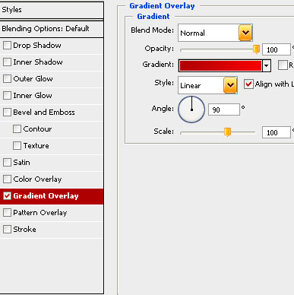
Task: Enable the Pattern Overlay checkbox
Action: point(7,213)
